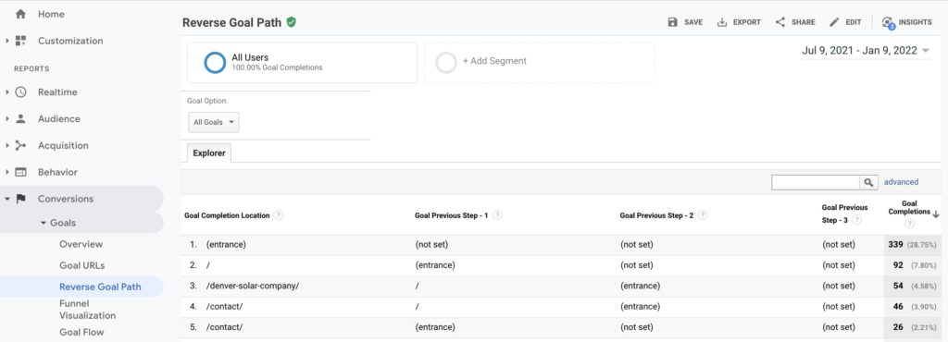Click the Save floppy disk icon

click(673, 21)
